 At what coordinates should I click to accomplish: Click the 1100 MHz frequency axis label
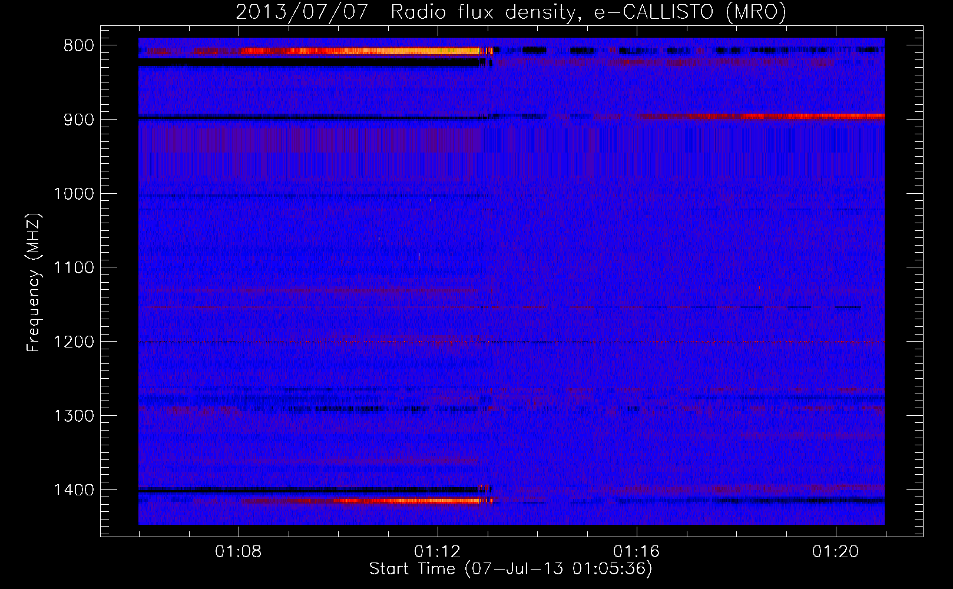click(74, 268)
